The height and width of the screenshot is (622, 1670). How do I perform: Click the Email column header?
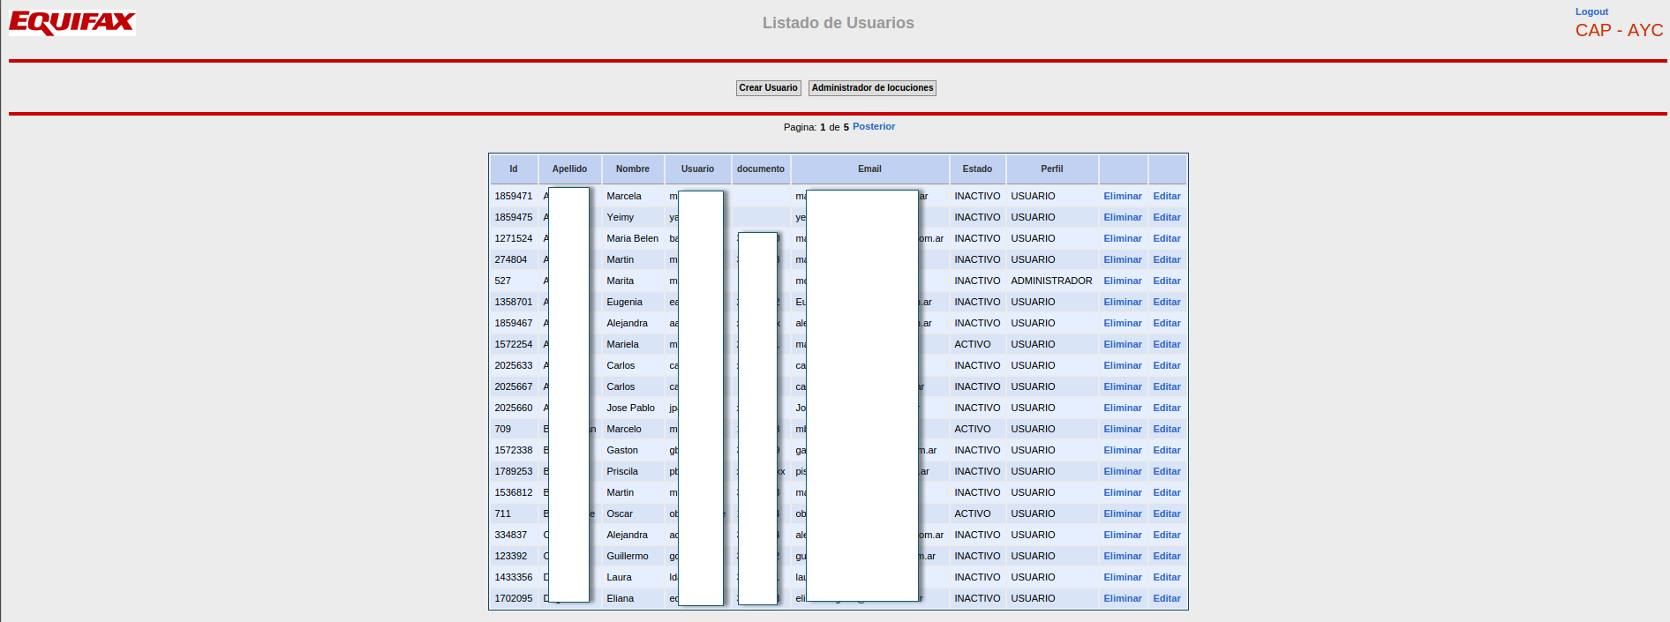(x=869, y=169)
